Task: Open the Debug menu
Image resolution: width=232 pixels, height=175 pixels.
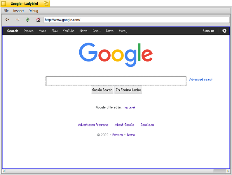Action: [33, 11]
